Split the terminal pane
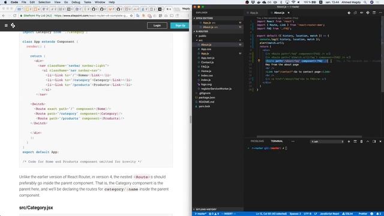The height and width of the screenshot is (216, 384). (x=355, y=142)
